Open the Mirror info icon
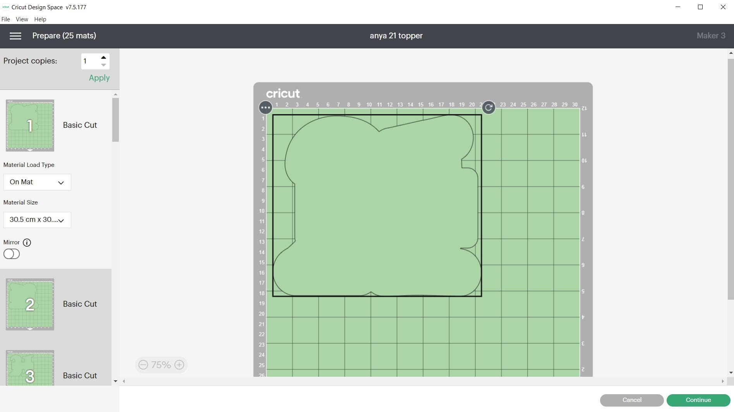 27,242
